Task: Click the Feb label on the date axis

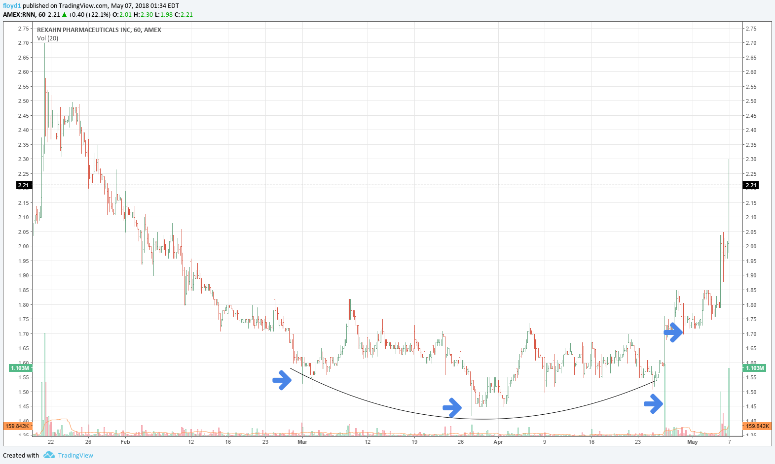Action: click(125, 442)
